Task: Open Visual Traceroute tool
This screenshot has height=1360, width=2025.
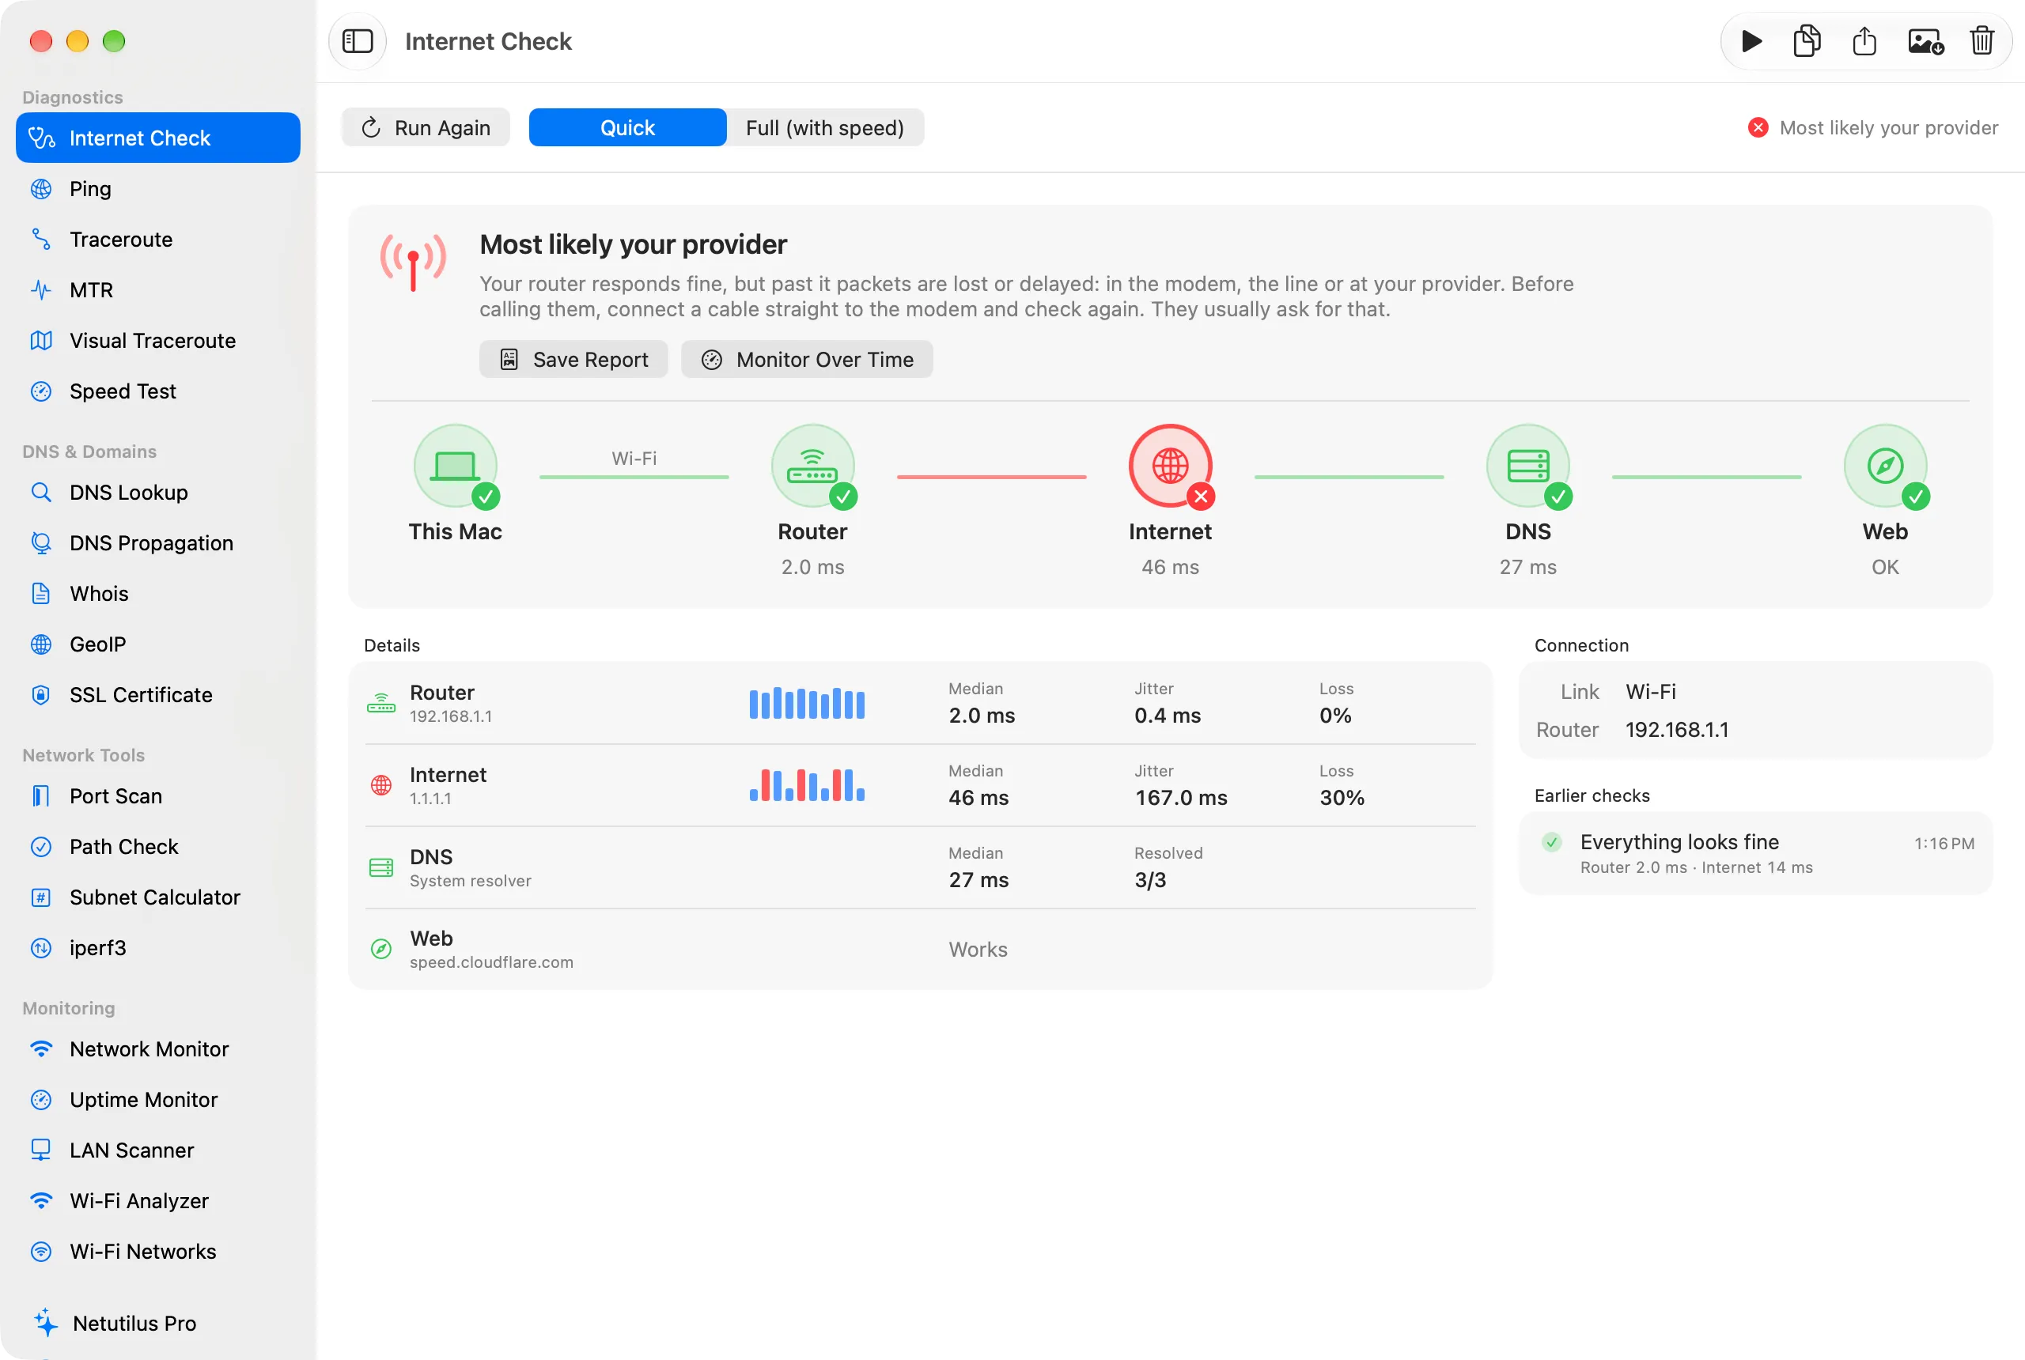Action: point(158,340)
